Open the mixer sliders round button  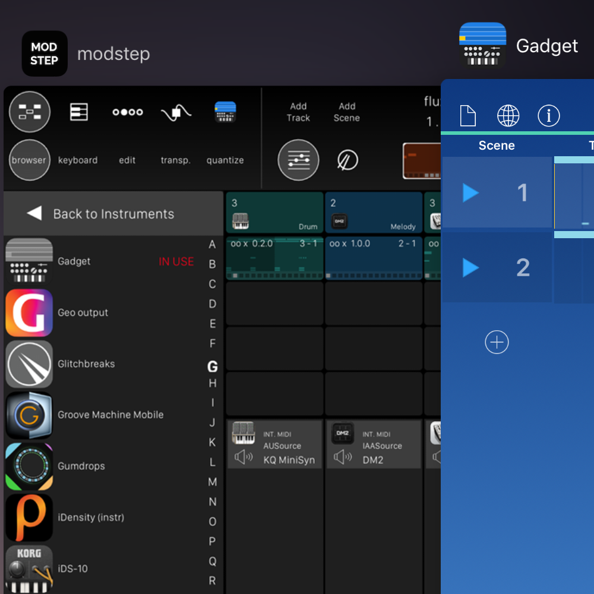298,160
